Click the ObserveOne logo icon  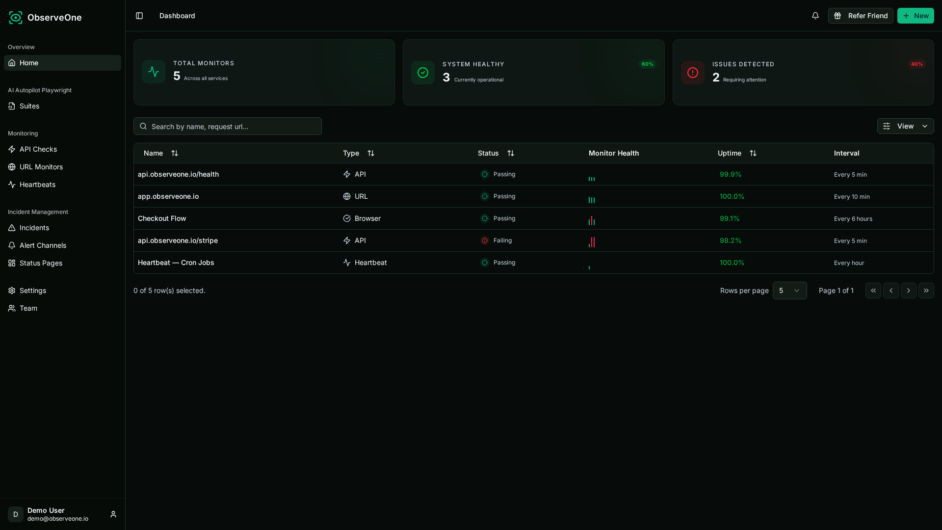[x=16, y=18]
